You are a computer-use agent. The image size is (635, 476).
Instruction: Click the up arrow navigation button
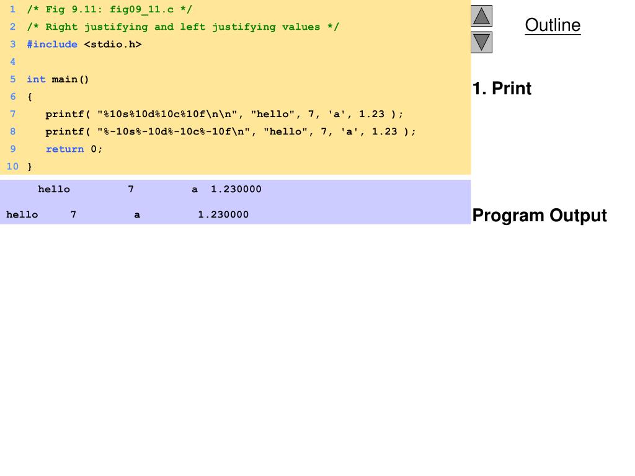[x=481, y=15]
